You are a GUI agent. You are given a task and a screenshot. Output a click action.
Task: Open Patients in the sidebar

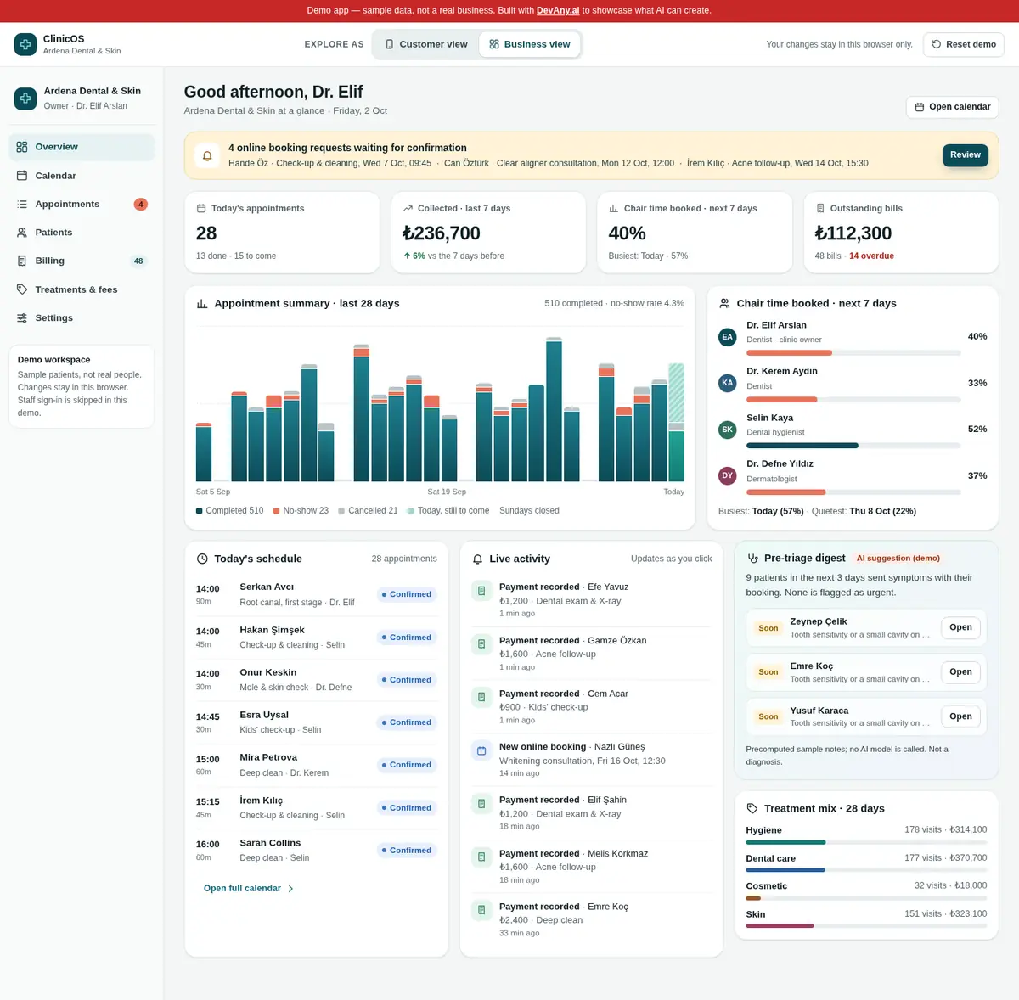(x=82, y=232)
